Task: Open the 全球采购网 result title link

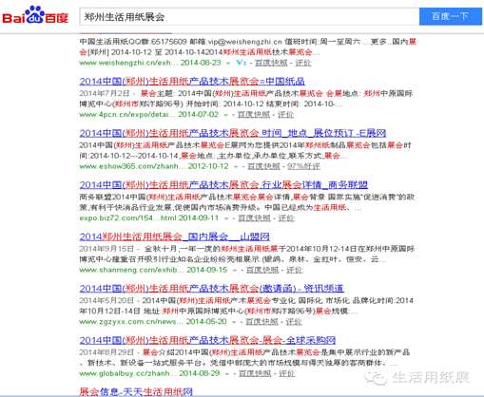Action: [x=207, y=340]
